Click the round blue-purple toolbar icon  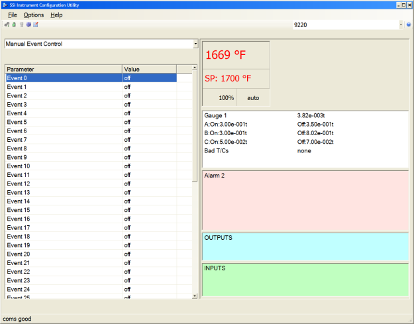click(28, 25)
